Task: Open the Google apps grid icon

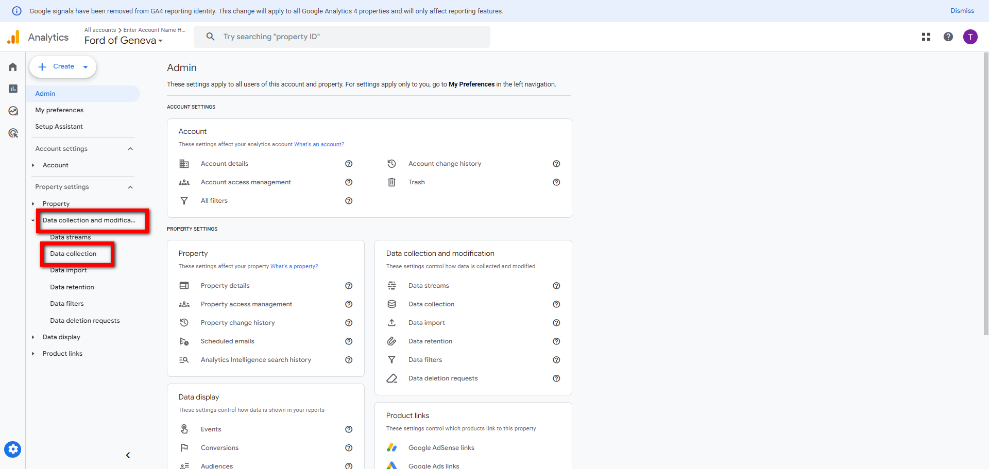Action: click(926, 37)
